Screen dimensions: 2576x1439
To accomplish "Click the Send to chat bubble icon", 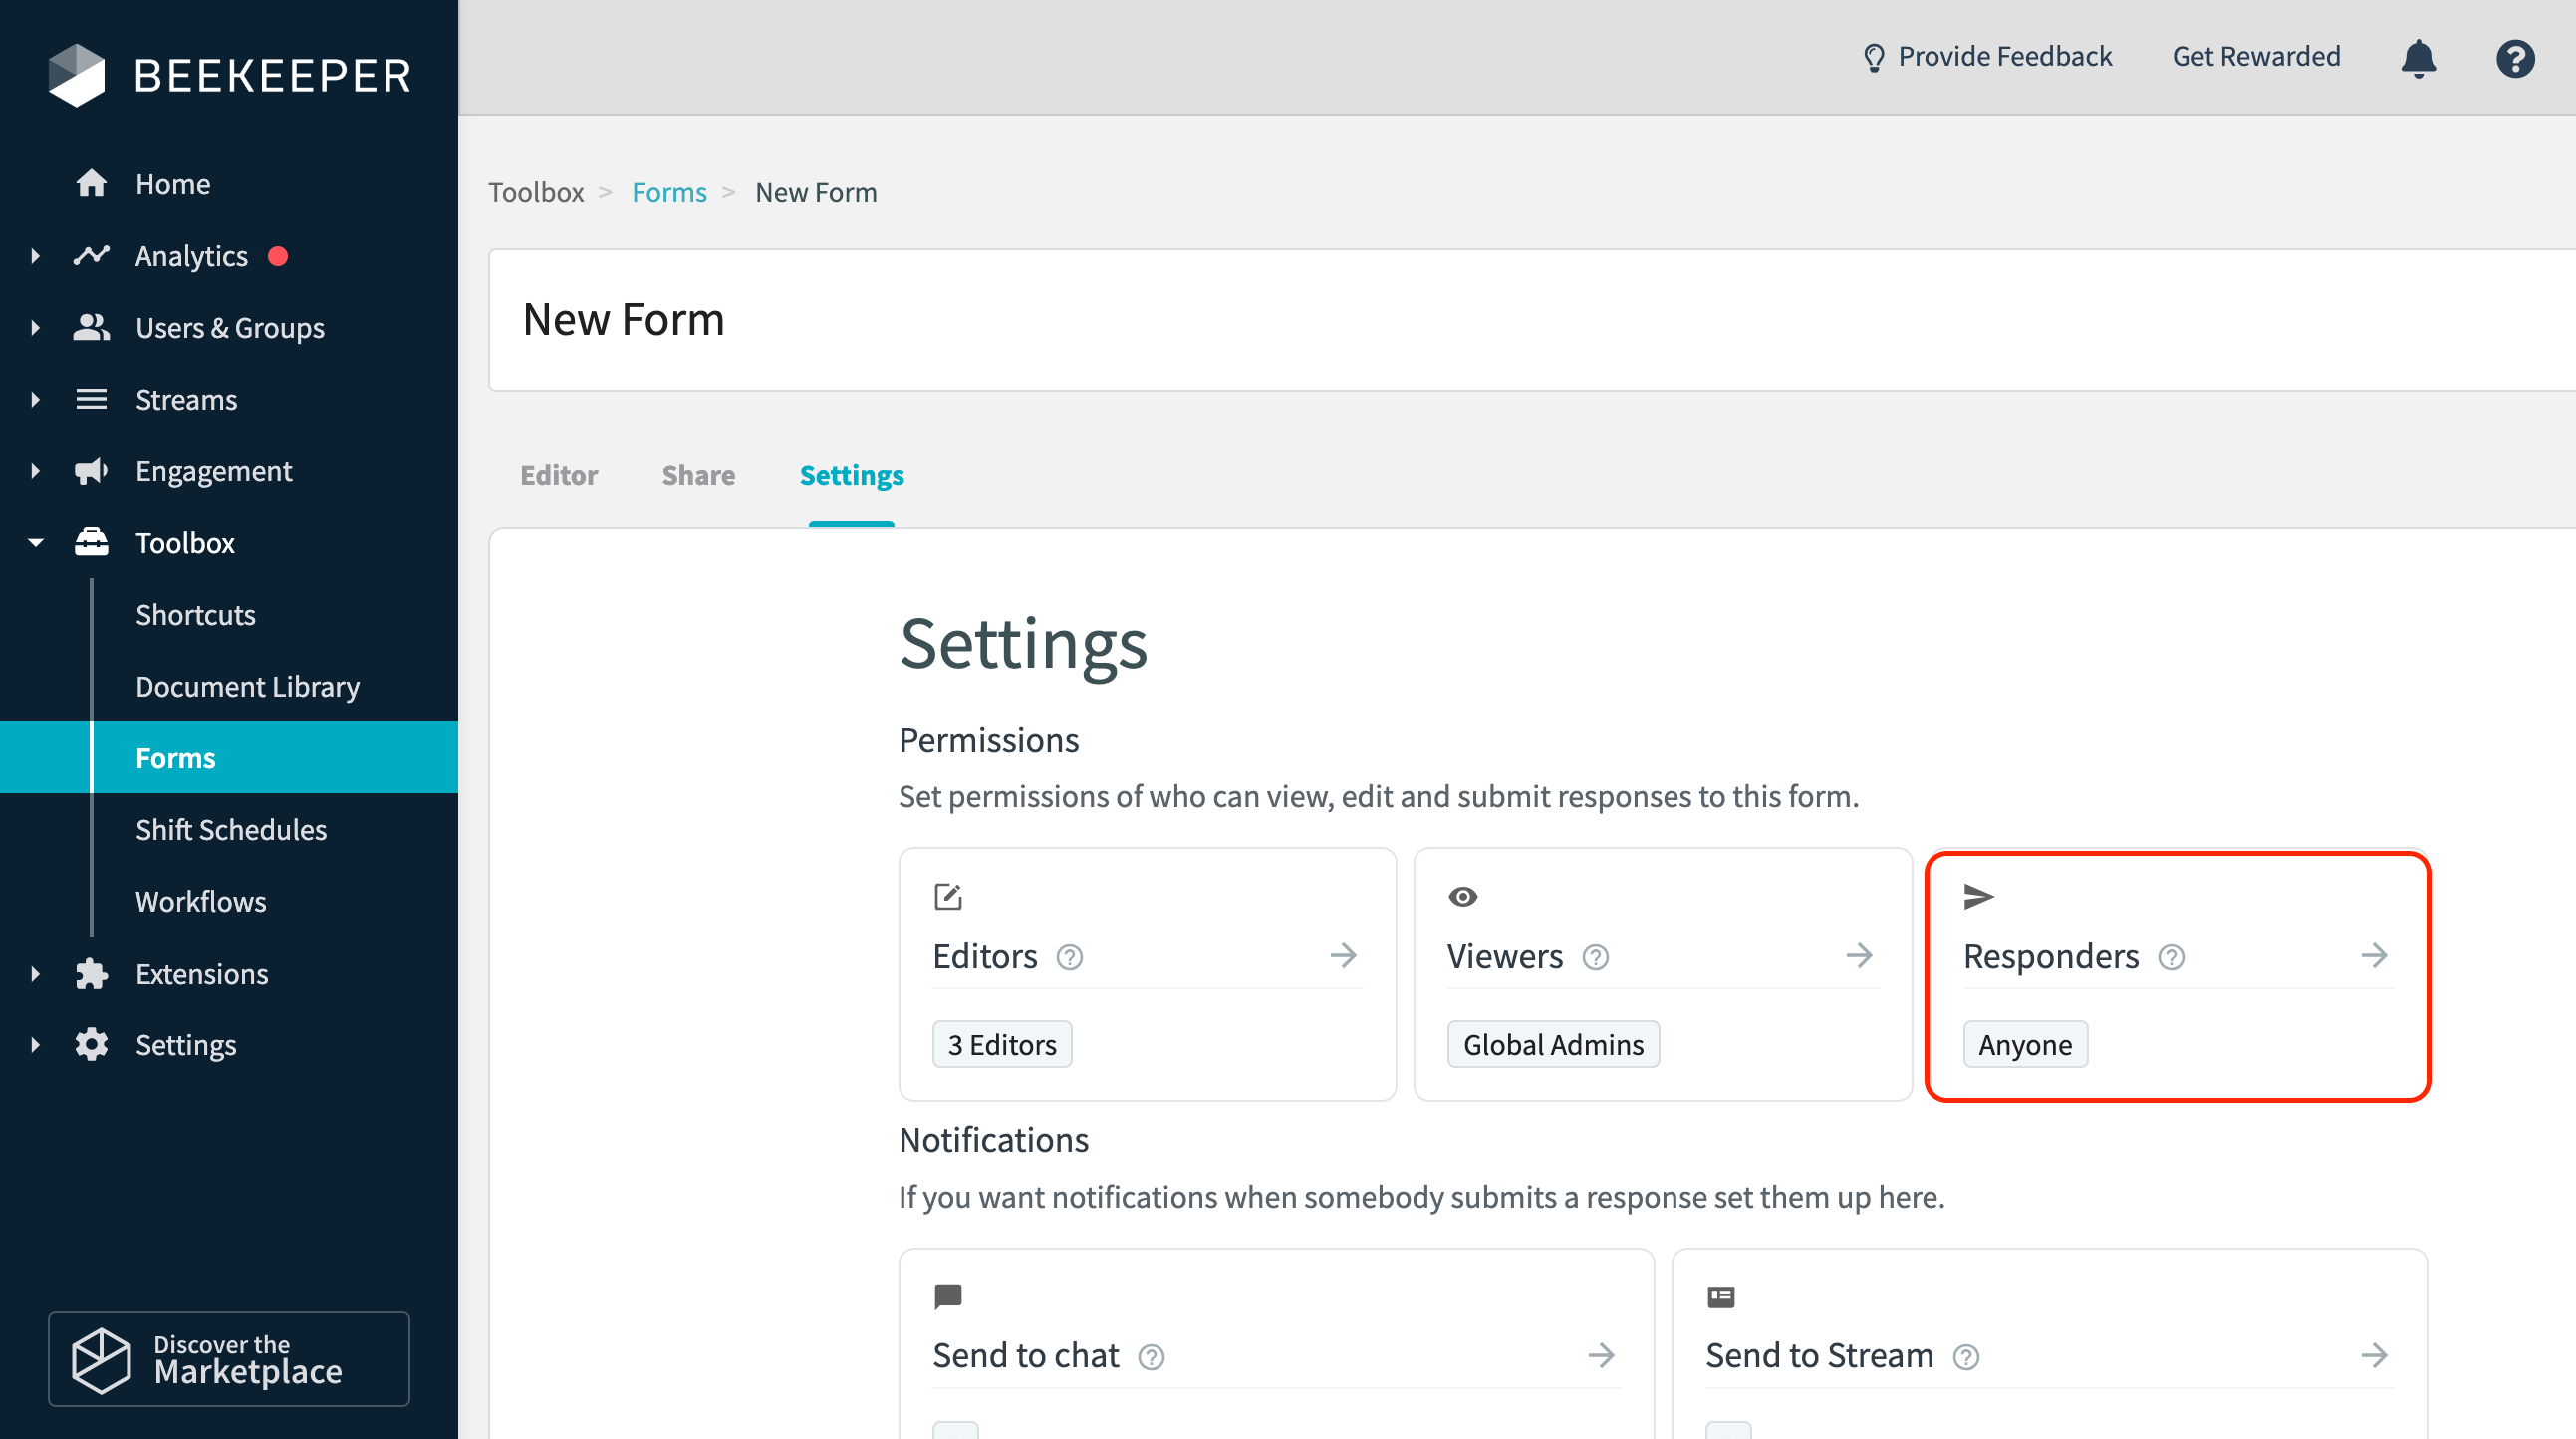I will pyautogui.click(x=947, y=1296).
